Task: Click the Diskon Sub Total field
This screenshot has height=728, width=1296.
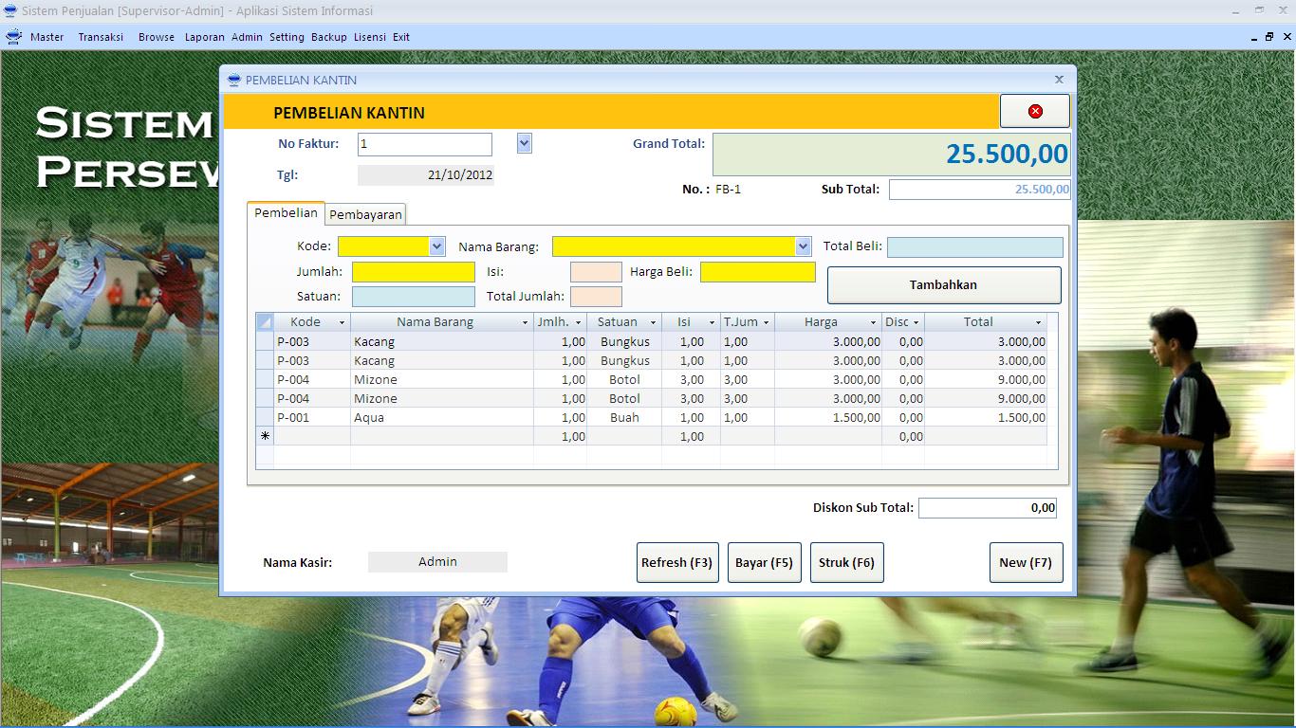Action: point(988,508)
